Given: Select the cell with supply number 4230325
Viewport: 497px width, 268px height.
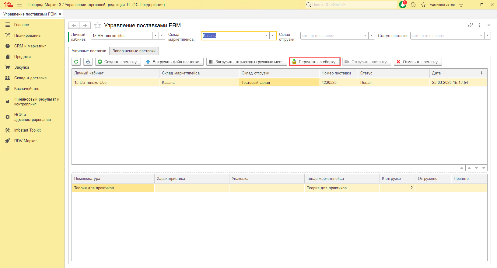Looking at the screenshot, I should click(338, 82).
